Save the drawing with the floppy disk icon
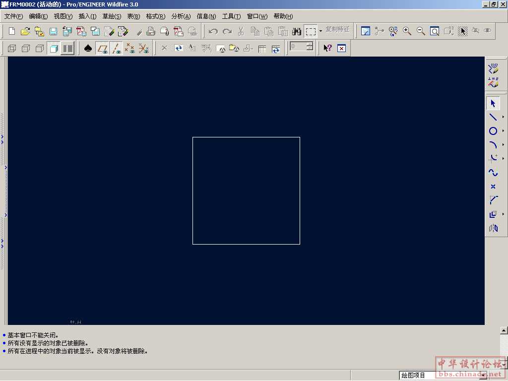The image size is (508, 381). point(53,31)
